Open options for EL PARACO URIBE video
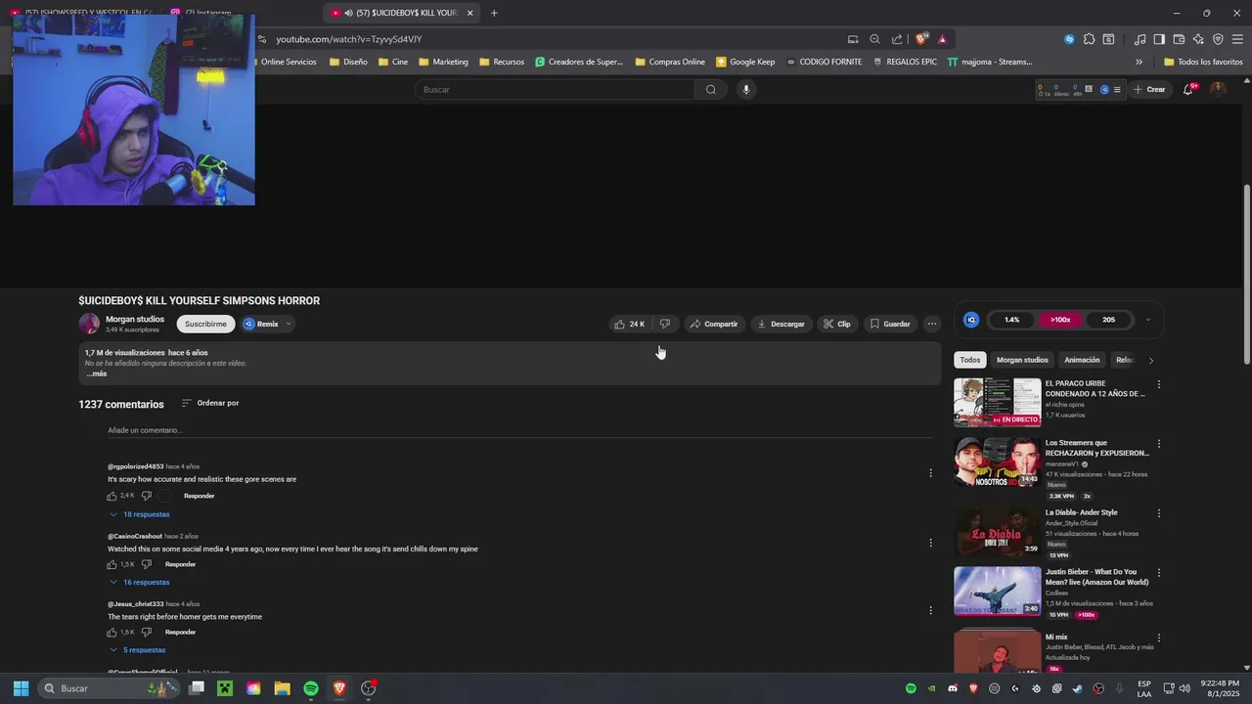The height and width of the screenshot is (704, 1252). [x=1159, y=385]
